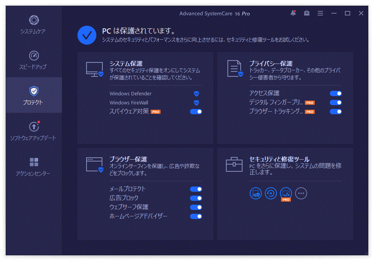Click the PC は保護されています。 status text
The width and height of the screenshot is (374, 261).
(139, 31)
